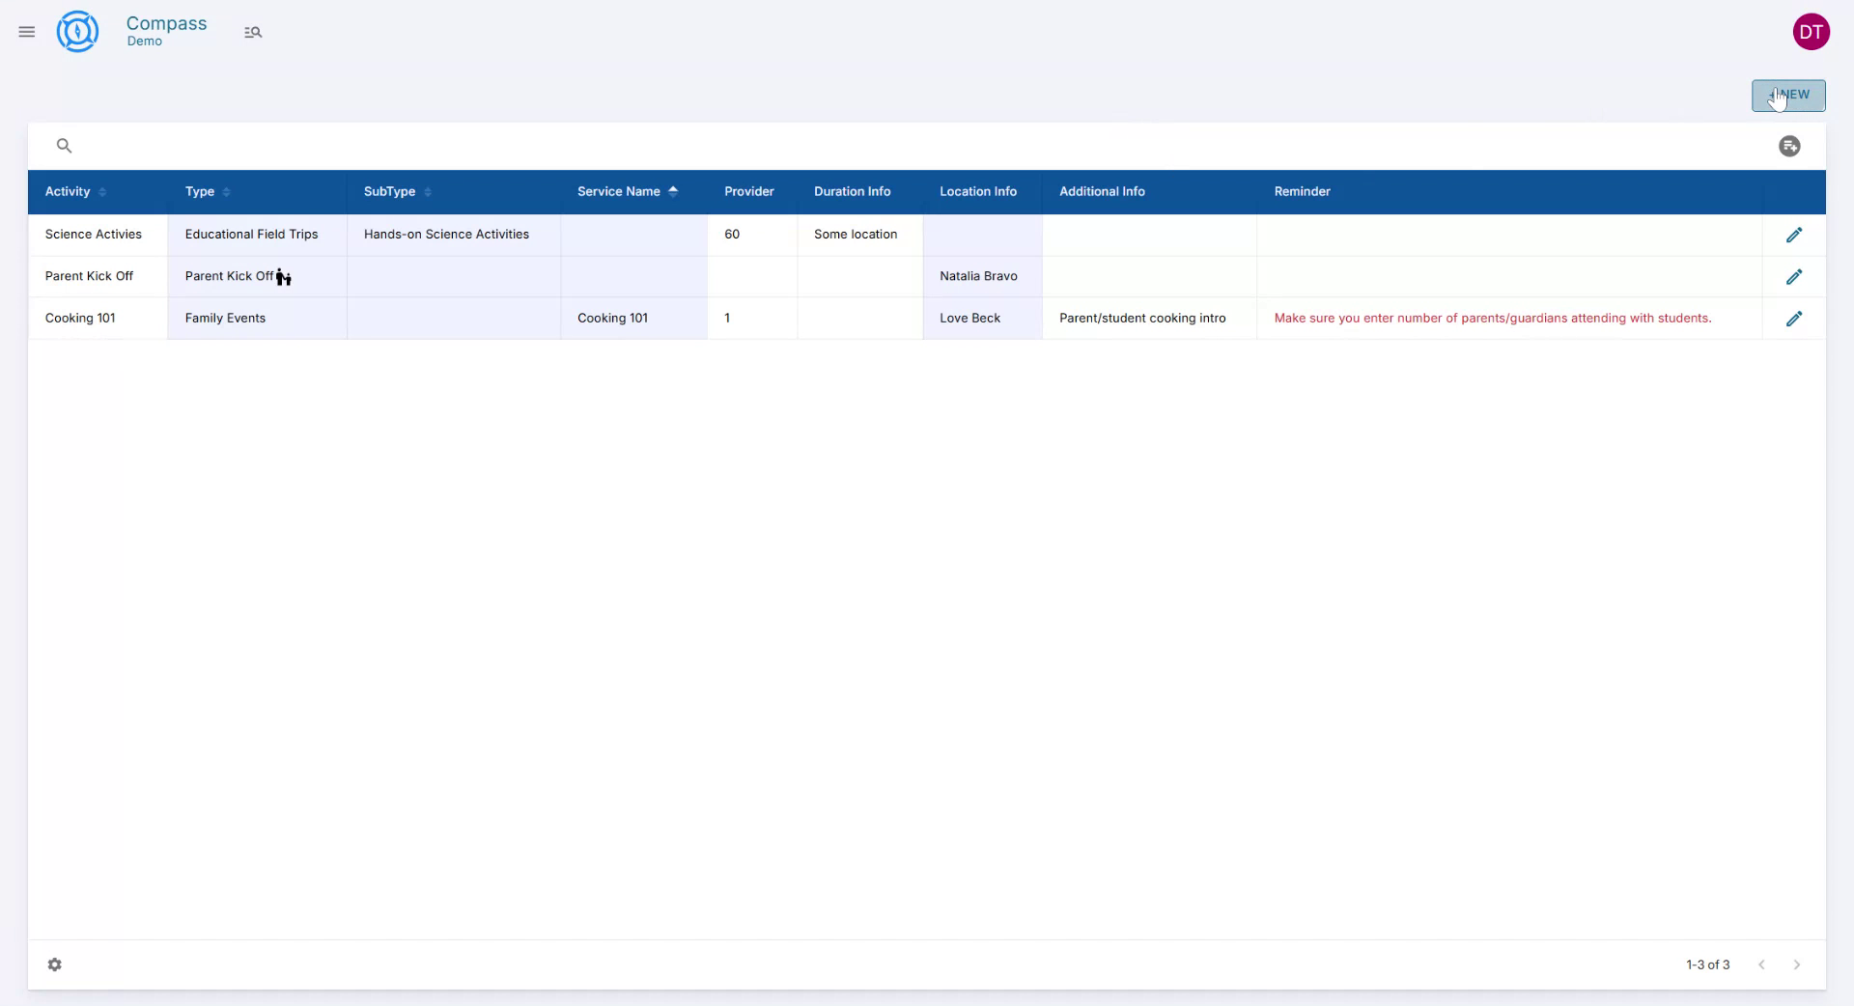This screenshot has width=1854, height=1006.
Task: Click the Compass app logo
Action: click(77, 31)
